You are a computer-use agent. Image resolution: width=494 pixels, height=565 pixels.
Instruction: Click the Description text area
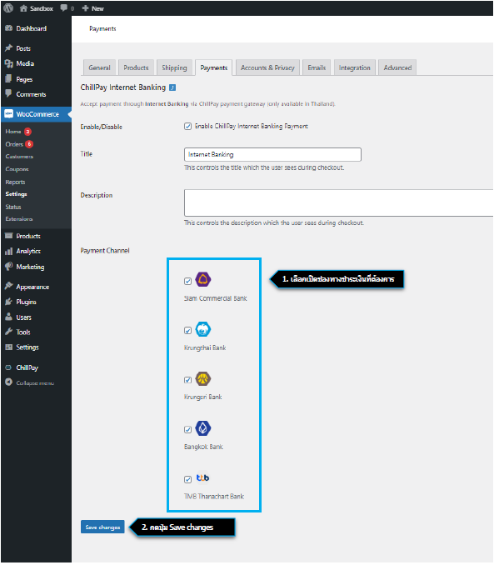339,202
